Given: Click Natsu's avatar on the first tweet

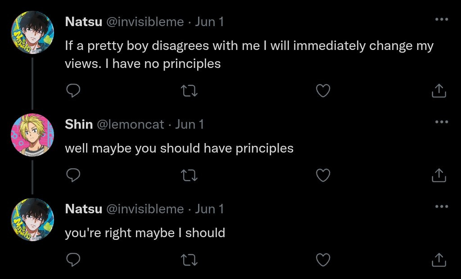Looking at the screenshot, I should tap(32, 32).
